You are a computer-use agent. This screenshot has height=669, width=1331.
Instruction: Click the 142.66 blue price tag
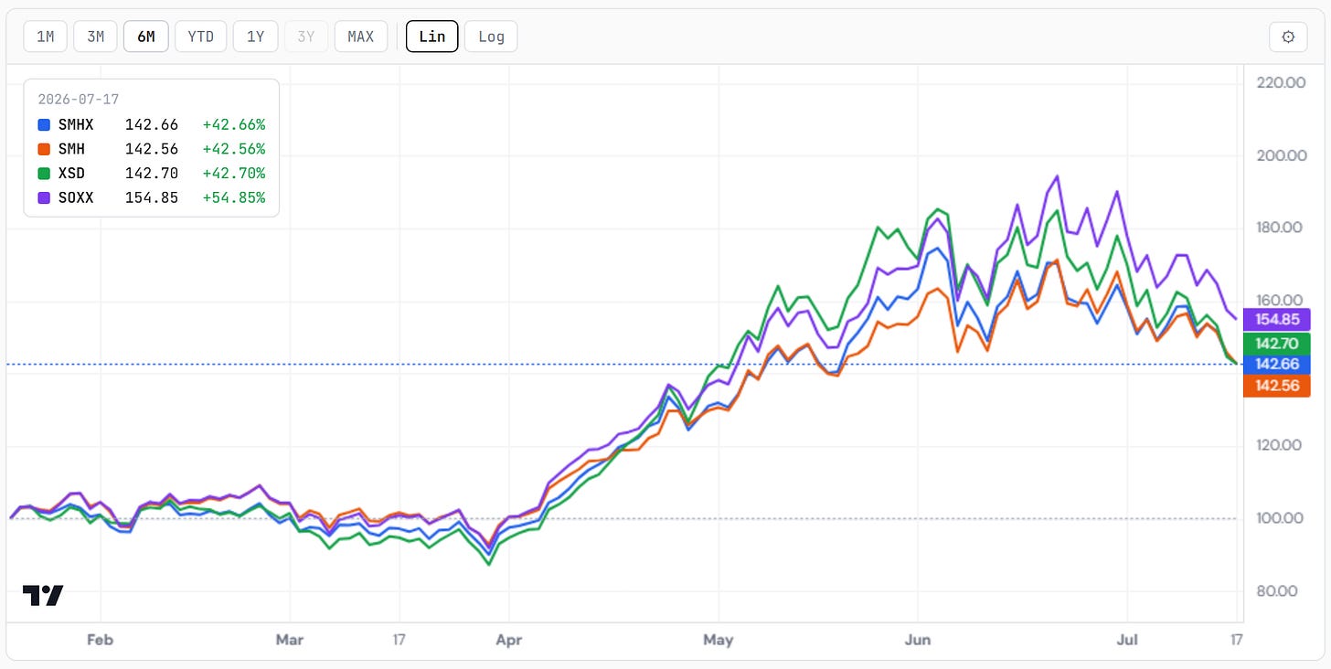[x=1277, y=364]
